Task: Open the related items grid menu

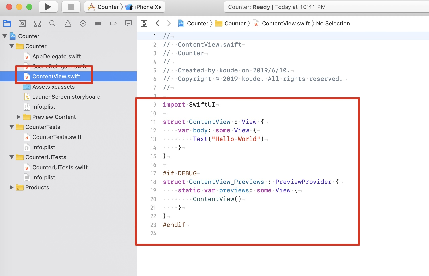Action: pos(144,23)
